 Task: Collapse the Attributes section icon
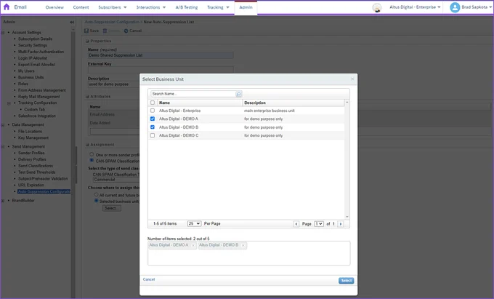pos(87,97)
